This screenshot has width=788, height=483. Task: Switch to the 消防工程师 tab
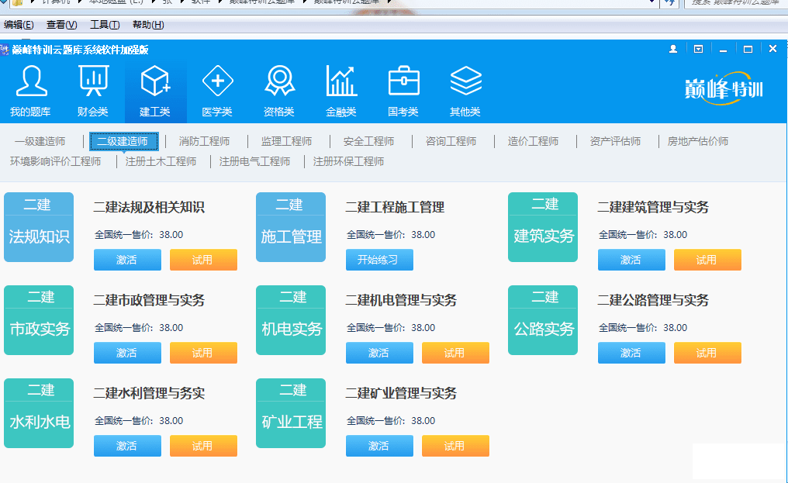pyautogui.click(x=204, y=141)
